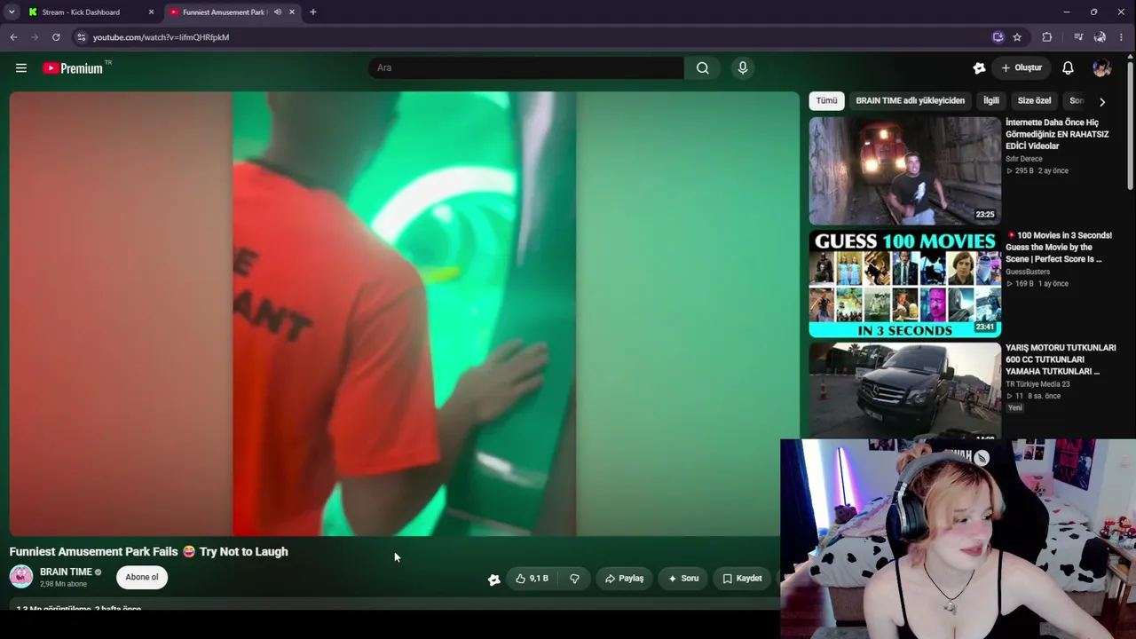
Task: Click the sparkle icon beside Oluştur
Action: click(979, 68)
